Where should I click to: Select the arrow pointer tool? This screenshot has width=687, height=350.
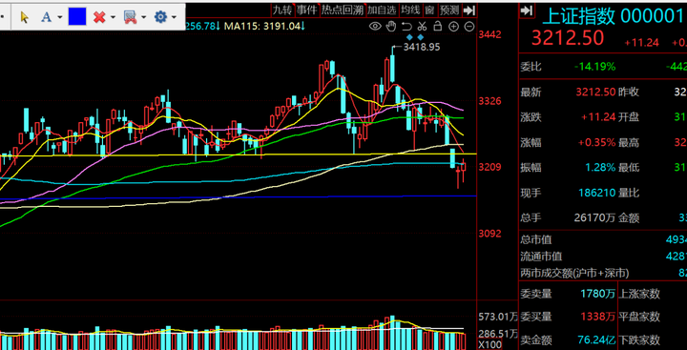pos(25,17)
